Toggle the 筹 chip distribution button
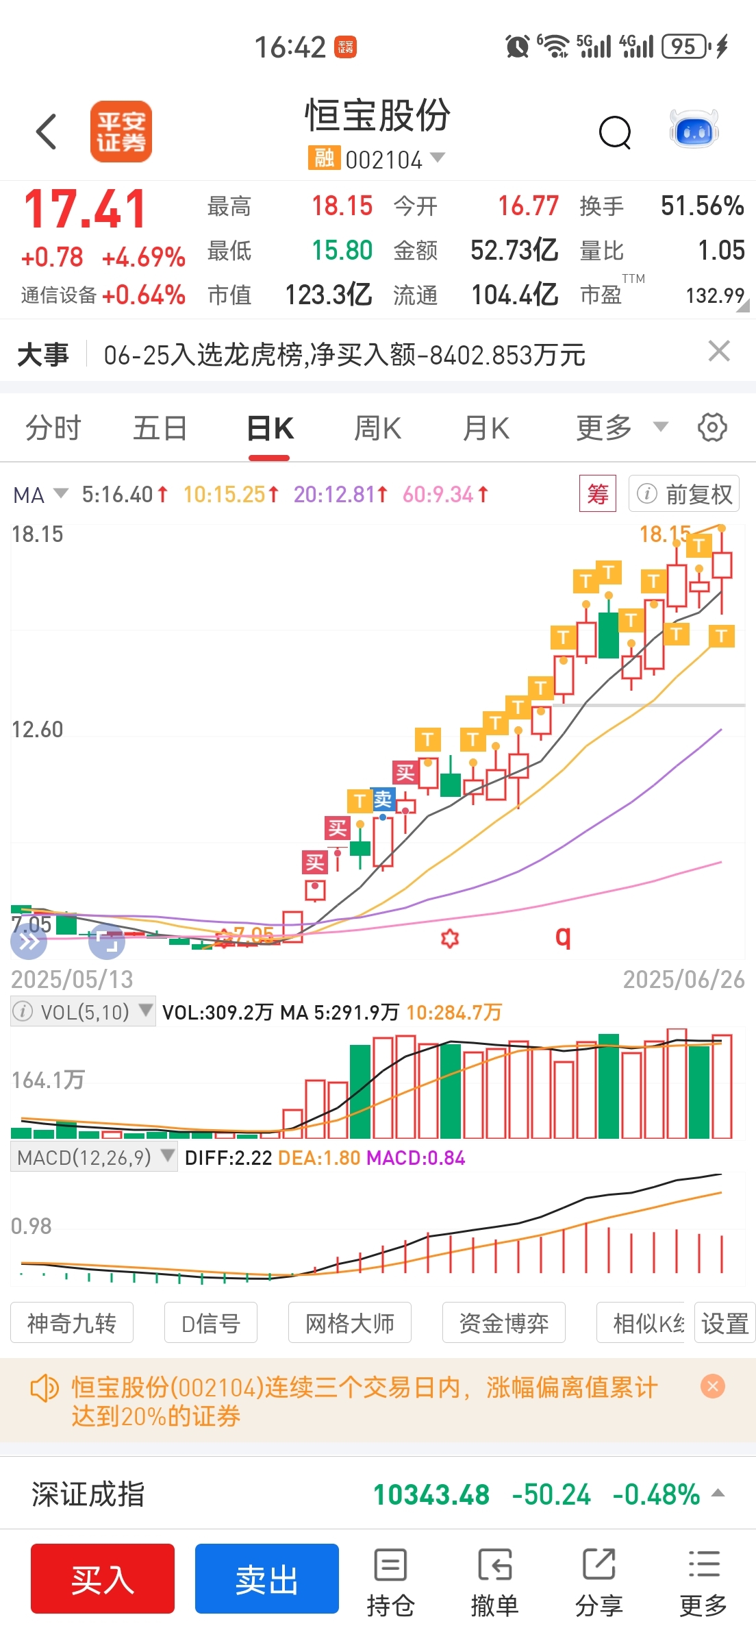Viewport: 756px width, 1628px height. 598,493
